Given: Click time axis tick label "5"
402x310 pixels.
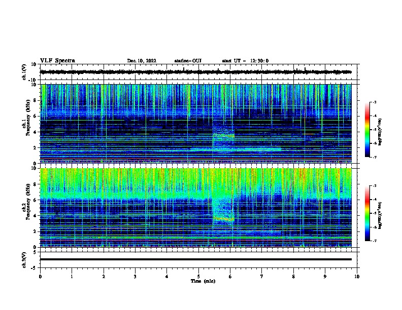Looking at the screenshot, I should pyautogui.click(x=198, y=277).
